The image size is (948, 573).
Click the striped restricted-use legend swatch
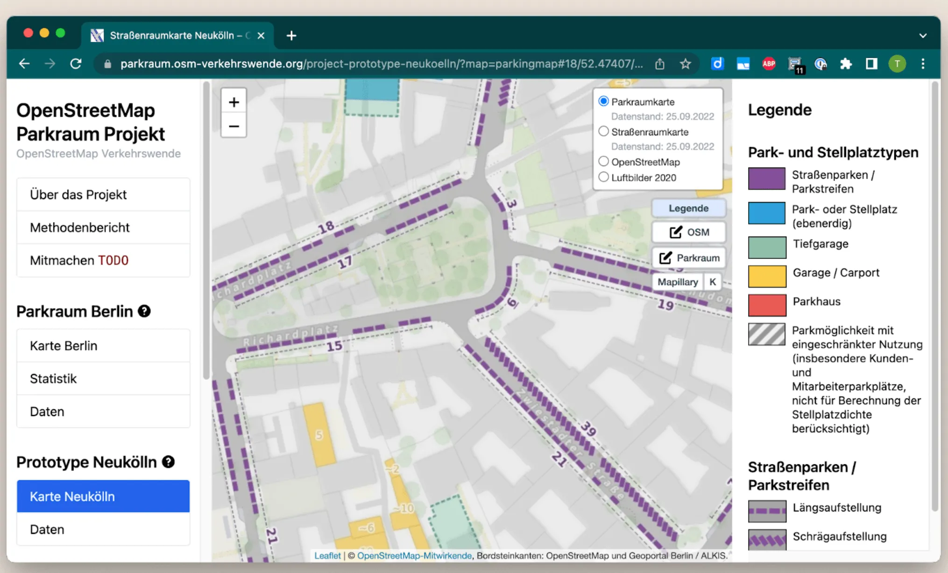pyautogui.click(x=766, y=334)
